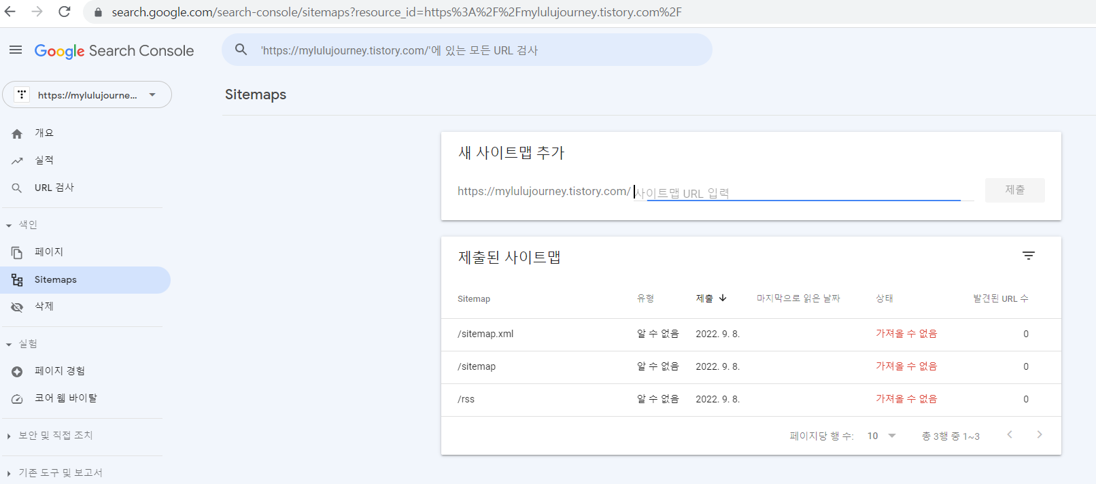Select Sitemaps in the sidebar
This screenshot has height=484, width=1096.
click(x=85, y=280)
